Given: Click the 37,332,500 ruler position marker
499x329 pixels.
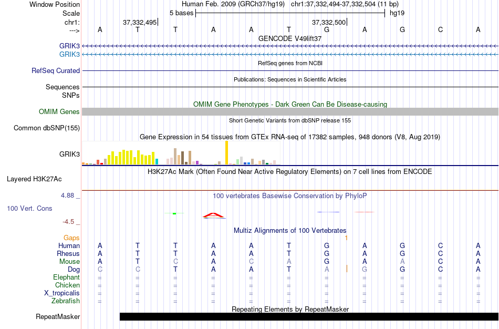Looking at the screenshot, I should click(329, 22).
